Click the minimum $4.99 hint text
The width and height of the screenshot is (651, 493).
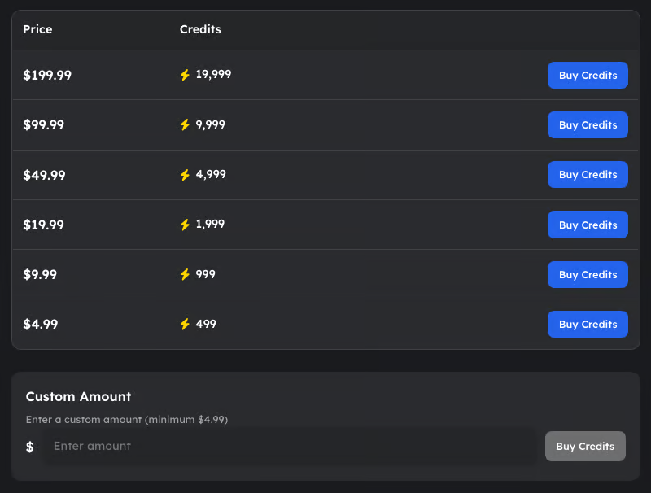point(125,419)
